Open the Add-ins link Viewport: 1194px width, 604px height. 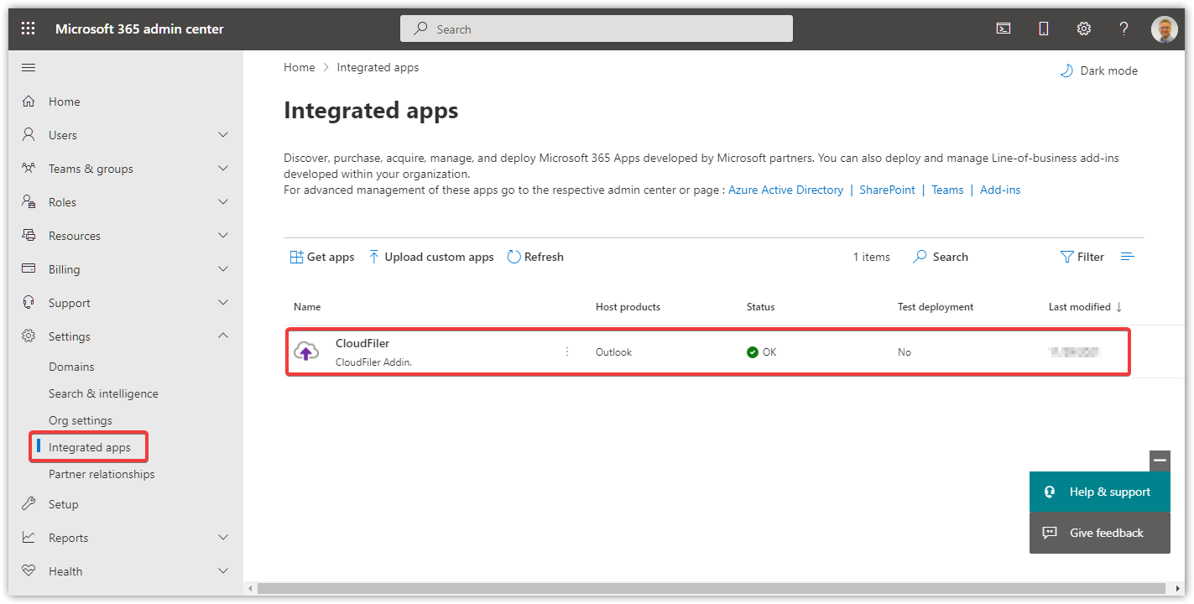(1000, 190)
